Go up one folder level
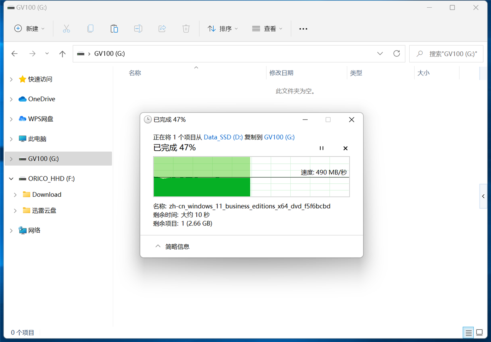This screenshot has width=491, height=342. [62, 54]
